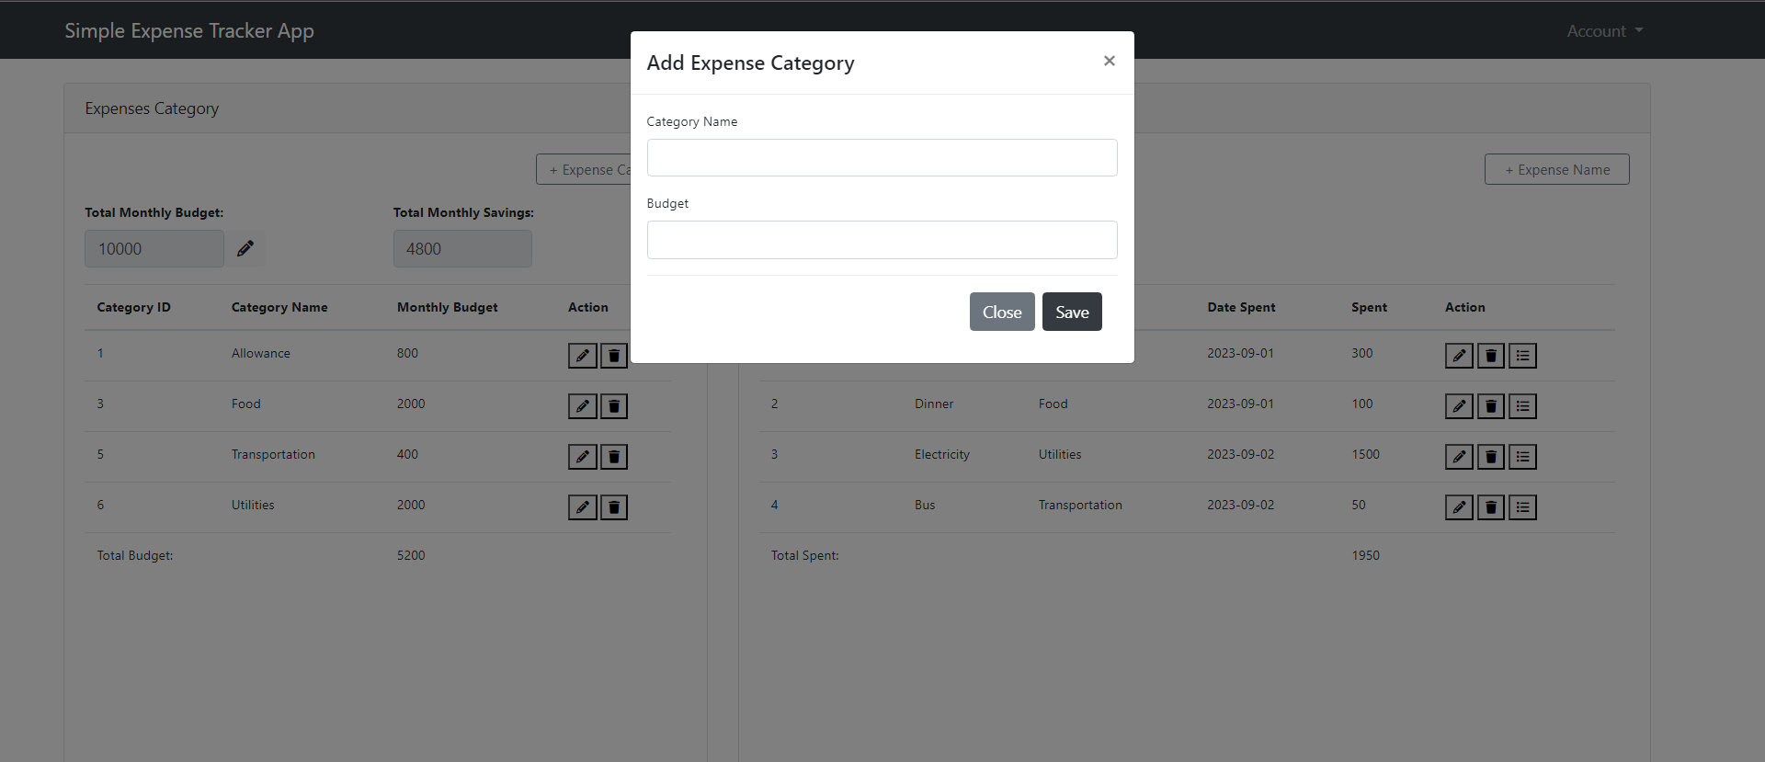This screenshot has width=1765, height=762.
Task: Save the new expense category
Action: [1072, 312]
